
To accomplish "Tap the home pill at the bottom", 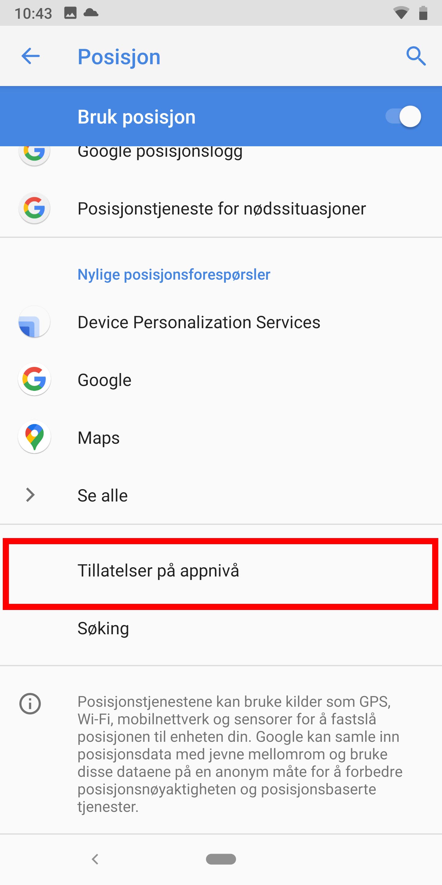I will (221, 859).
